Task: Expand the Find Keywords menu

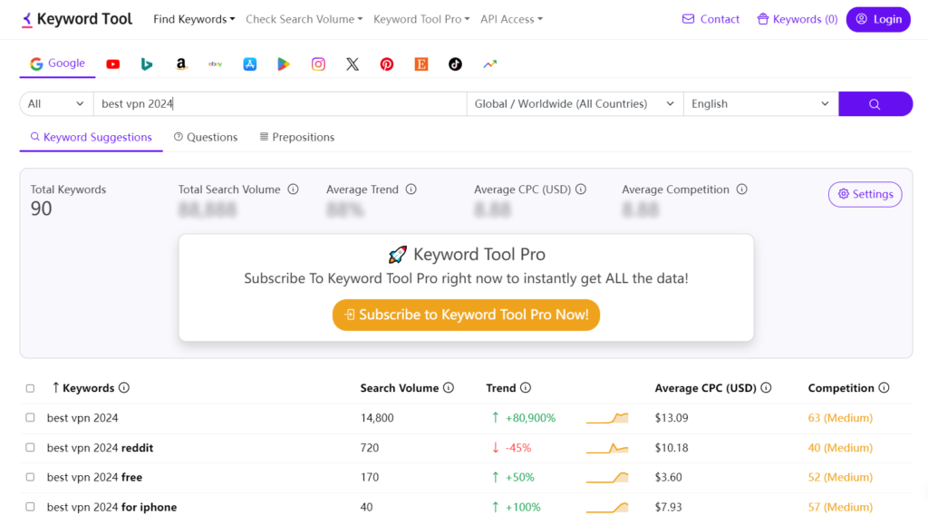Action: (x=194, y=20)
